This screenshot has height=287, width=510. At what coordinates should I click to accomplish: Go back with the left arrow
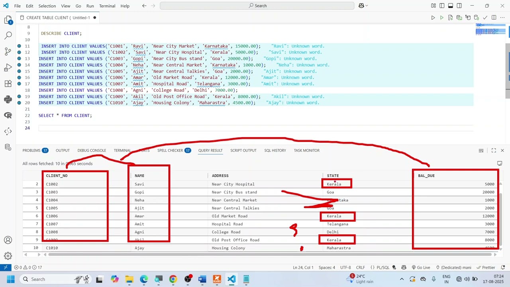(144, 6)
